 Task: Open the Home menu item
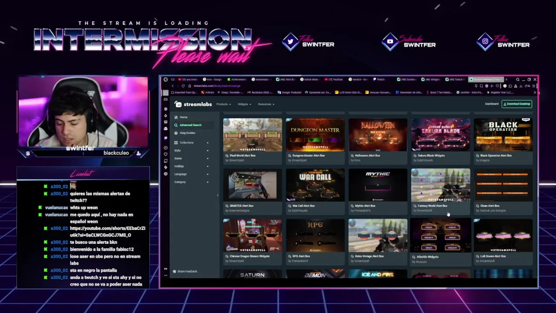click(184, 117)
